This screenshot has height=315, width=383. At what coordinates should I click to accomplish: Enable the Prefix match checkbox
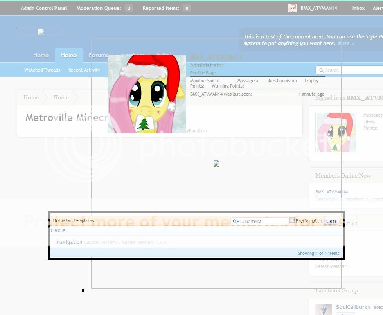coord(292,220)
